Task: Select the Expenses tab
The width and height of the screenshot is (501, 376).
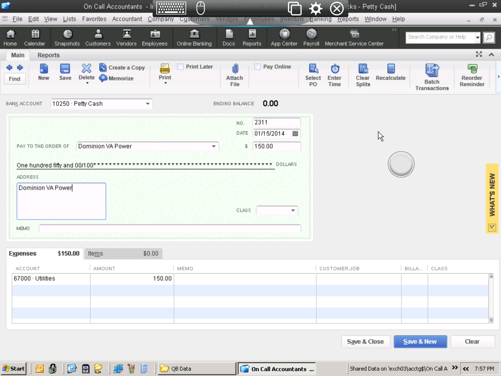Action: click(44, 254)
